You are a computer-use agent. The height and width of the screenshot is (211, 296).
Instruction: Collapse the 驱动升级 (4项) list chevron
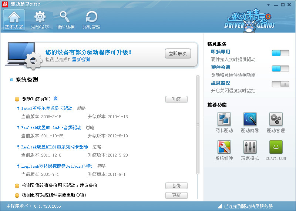pos(56,98)
